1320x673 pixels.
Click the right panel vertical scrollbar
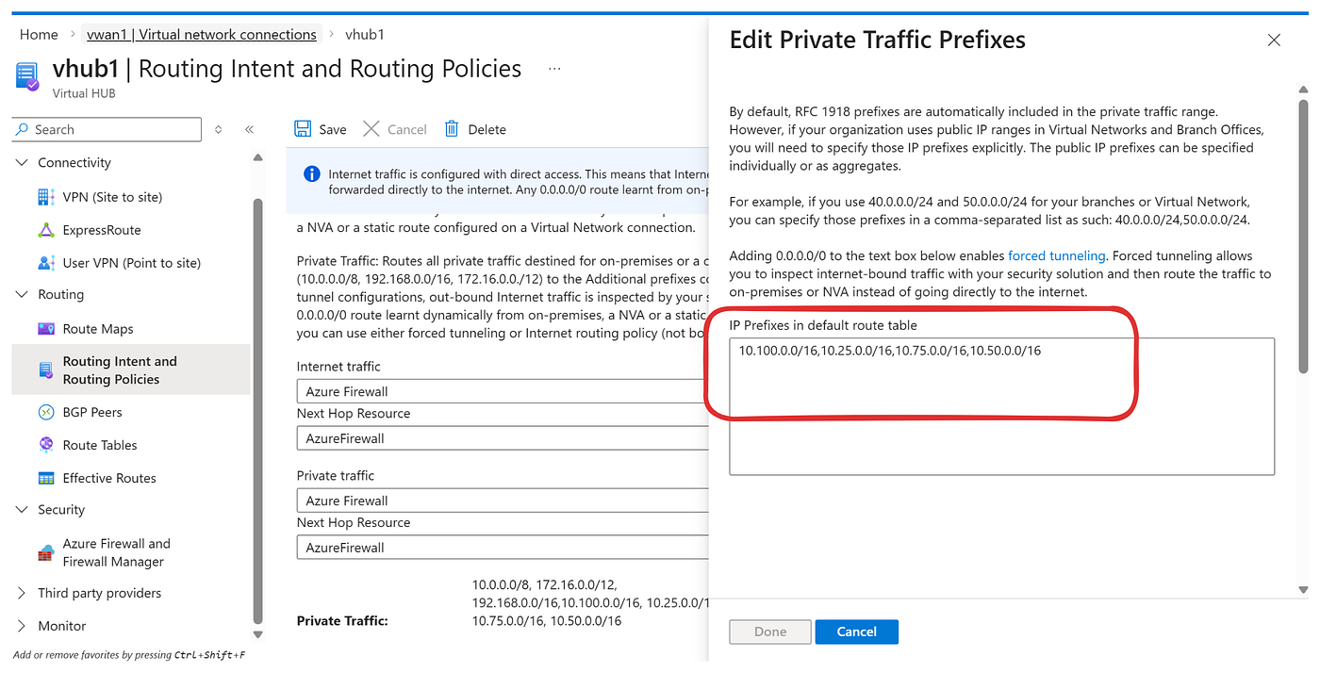point(1304,236)
